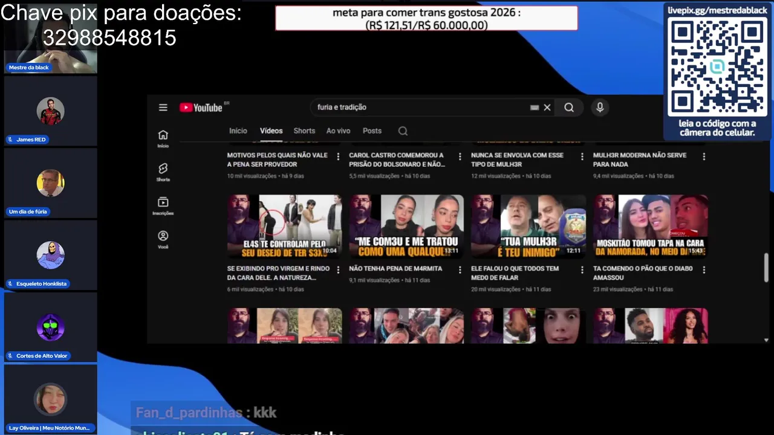This screenshot has height=435, width=774.
Task: Switch to the Posts channel tab
Action: 372,131
